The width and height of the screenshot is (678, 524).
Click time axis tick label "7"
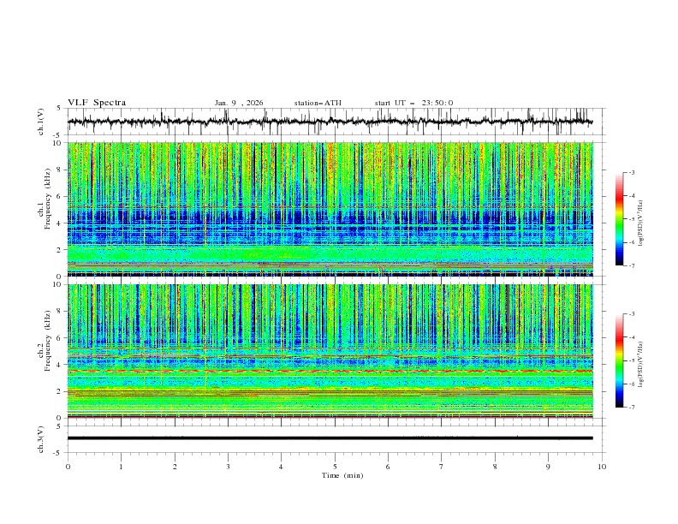pyautogui.click(x=442, y=467)
